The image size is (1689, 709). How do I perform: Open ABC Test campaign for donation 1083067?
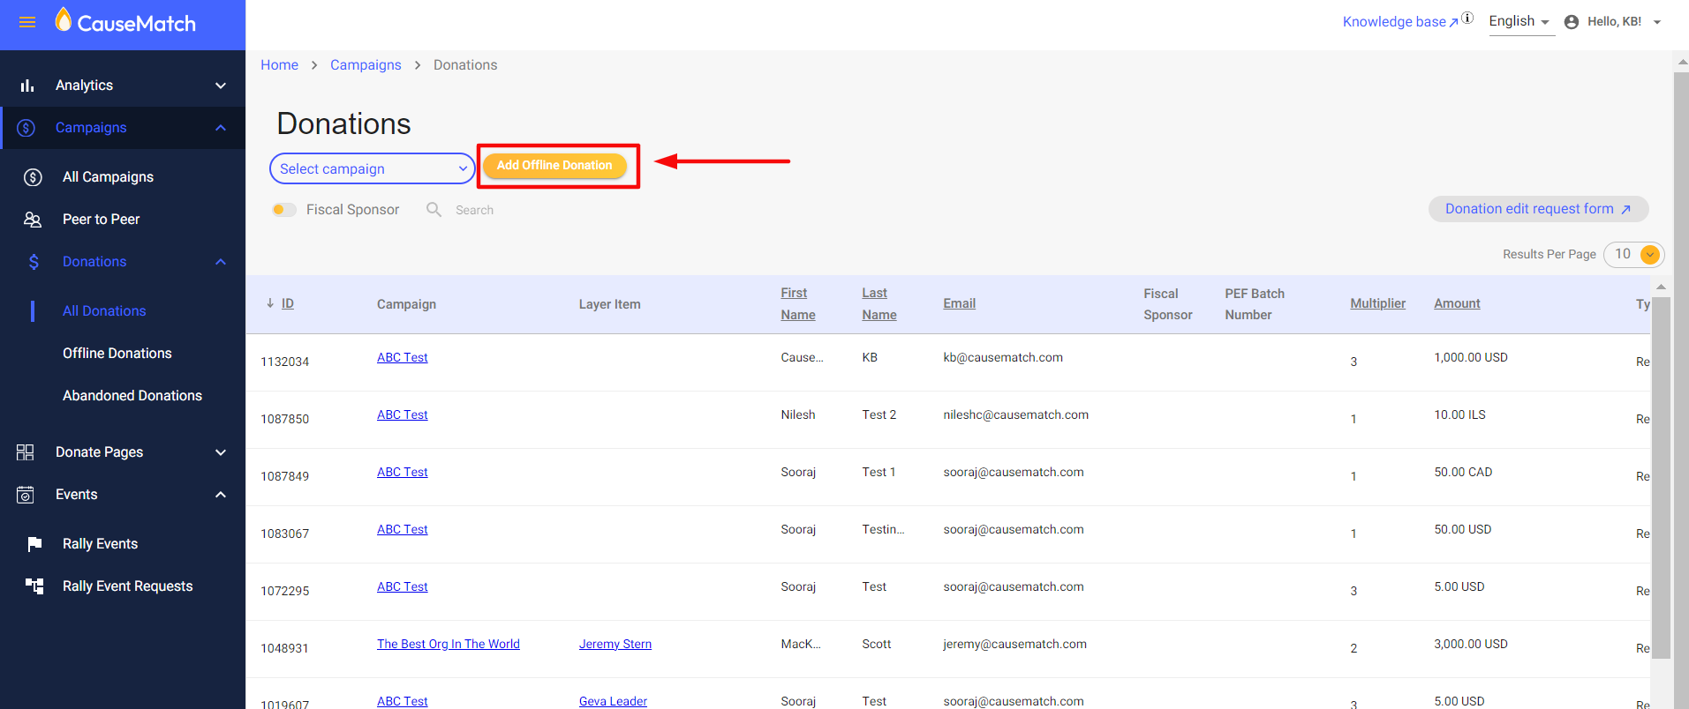point(402,529)
